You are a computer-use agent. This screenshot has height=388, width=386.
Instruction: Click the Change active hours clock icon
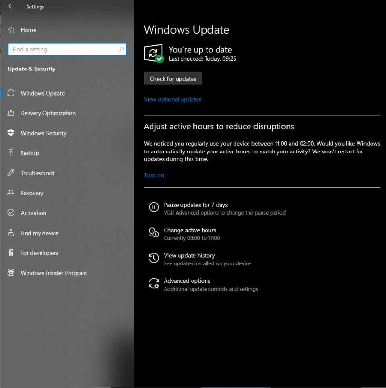pyautogui.click(x=153, y=233)
